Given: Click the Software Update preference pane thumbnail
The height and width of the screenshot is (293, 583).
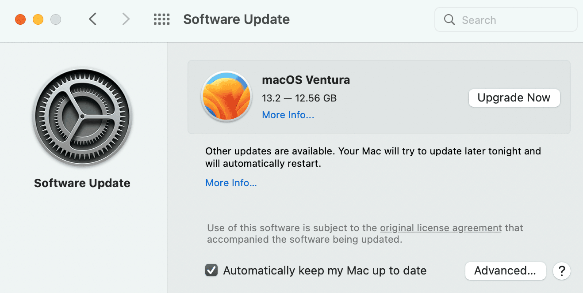Looking at the screenshot, I should click(x=82, y=116).
